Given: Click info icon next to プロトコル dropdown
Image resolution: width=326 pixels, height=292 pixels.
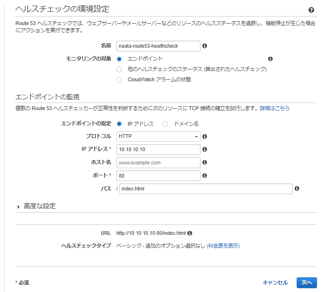Looking at the screenshot, I should 204,137.
